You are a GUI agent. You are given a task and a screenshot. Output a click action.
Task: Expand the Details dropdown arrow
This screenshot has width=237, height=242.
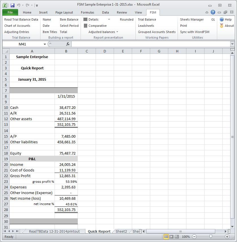pos(109,19)
